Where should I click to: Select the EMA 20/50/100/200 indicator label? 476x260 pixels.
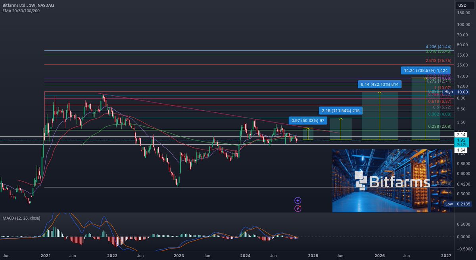pos(21,11)
